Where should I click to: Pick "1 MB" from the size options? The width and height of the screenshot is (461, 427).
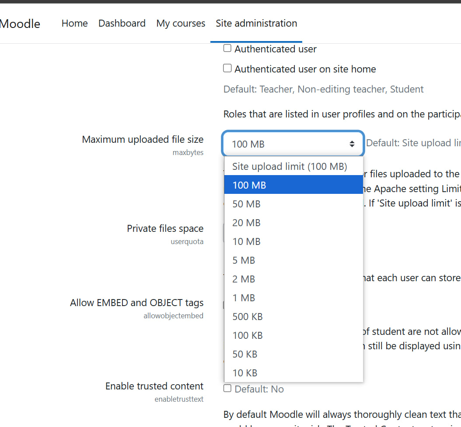(243, 298)
